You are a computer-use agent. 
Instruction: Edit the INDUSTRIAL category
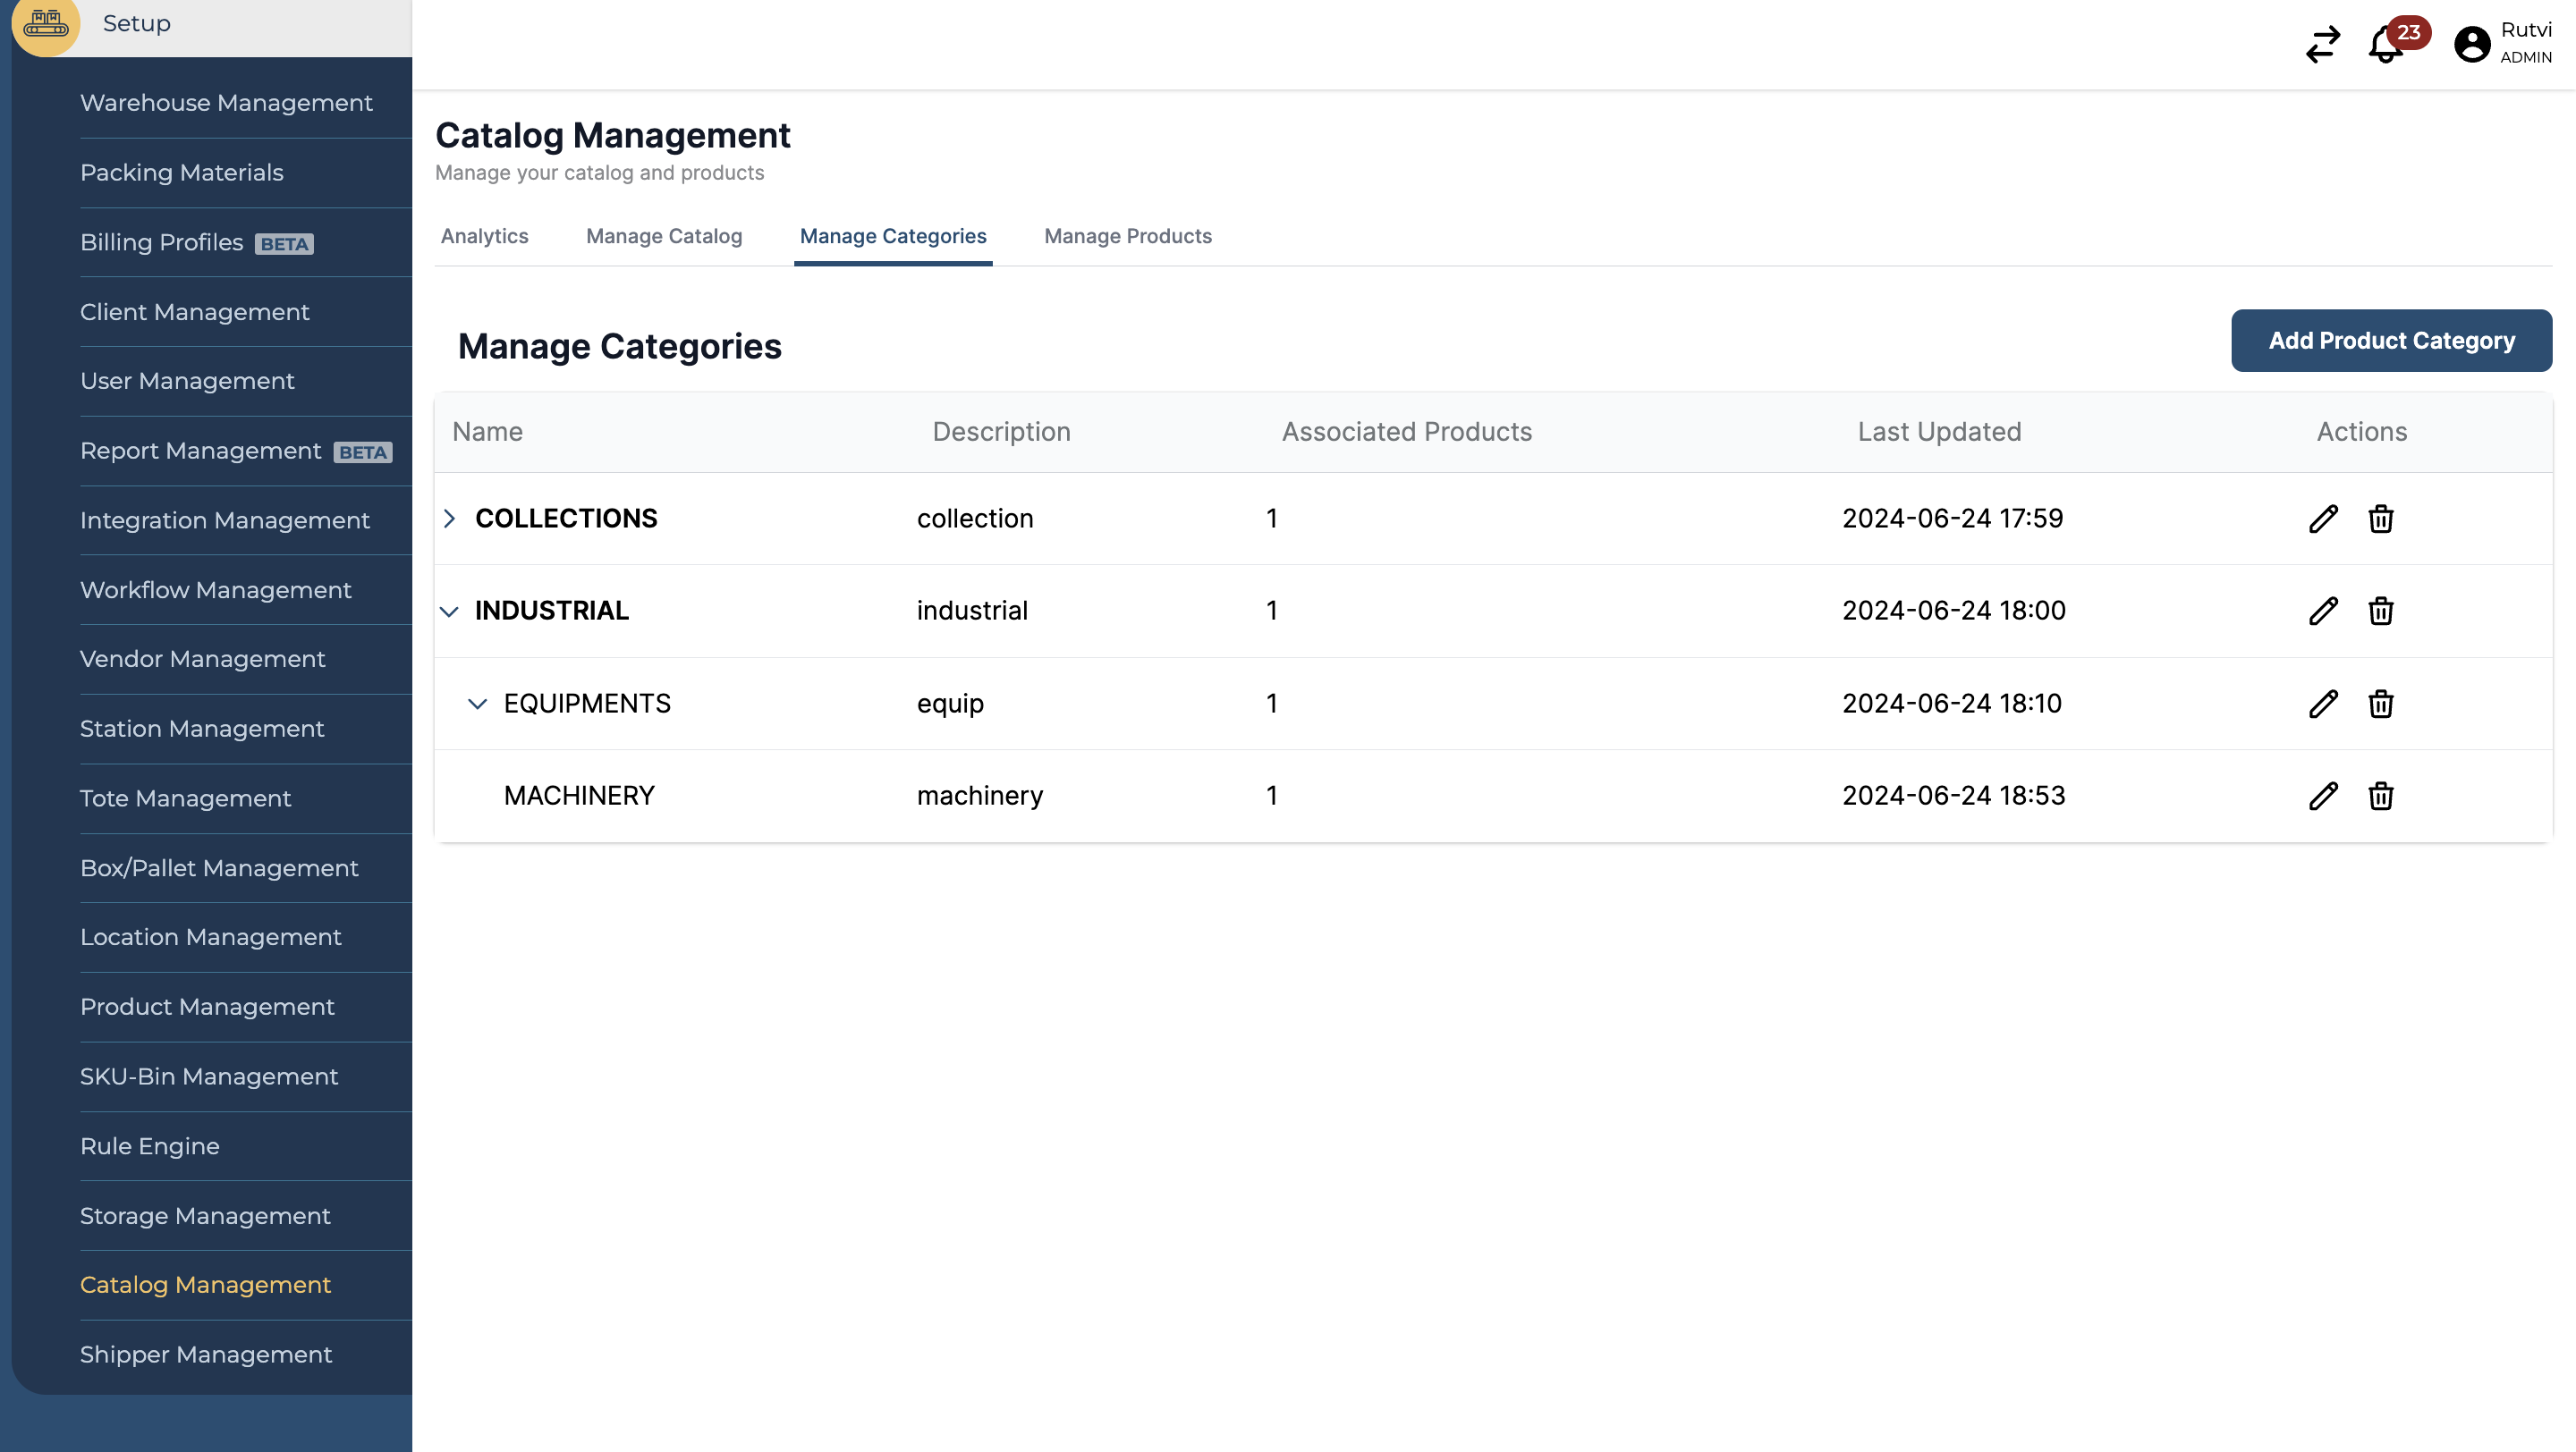tap(2323, 611)
